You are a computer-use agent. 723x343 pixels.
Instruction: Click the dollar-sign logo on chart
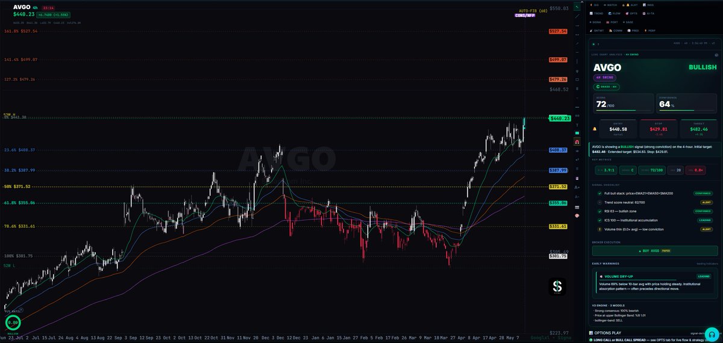click(x=558, y=286)
